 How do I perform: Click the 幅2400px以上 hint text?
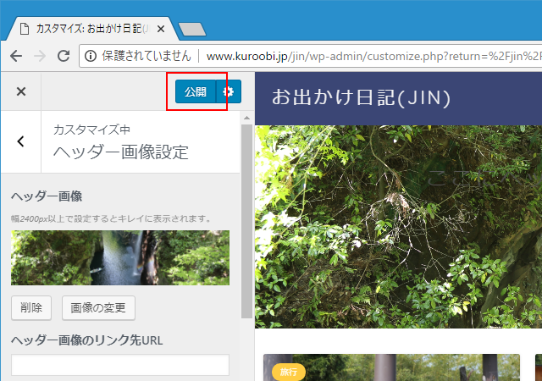[111, 218]
